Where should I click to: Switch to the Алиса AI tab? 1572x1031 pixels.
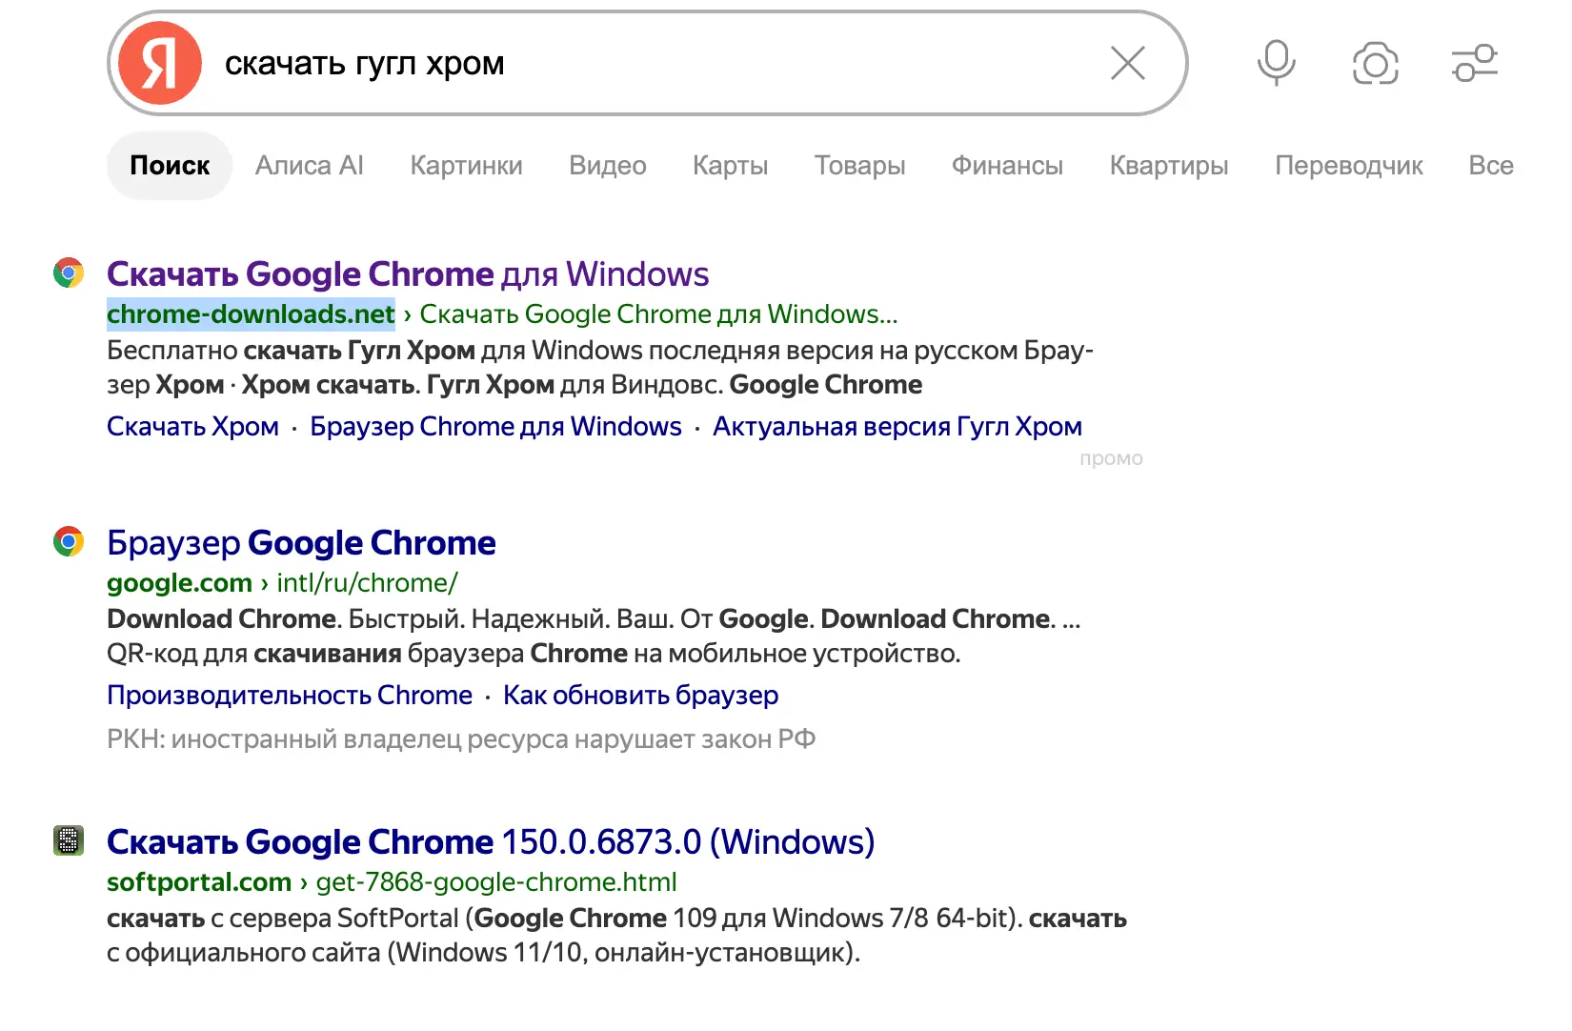click(310, 166)
